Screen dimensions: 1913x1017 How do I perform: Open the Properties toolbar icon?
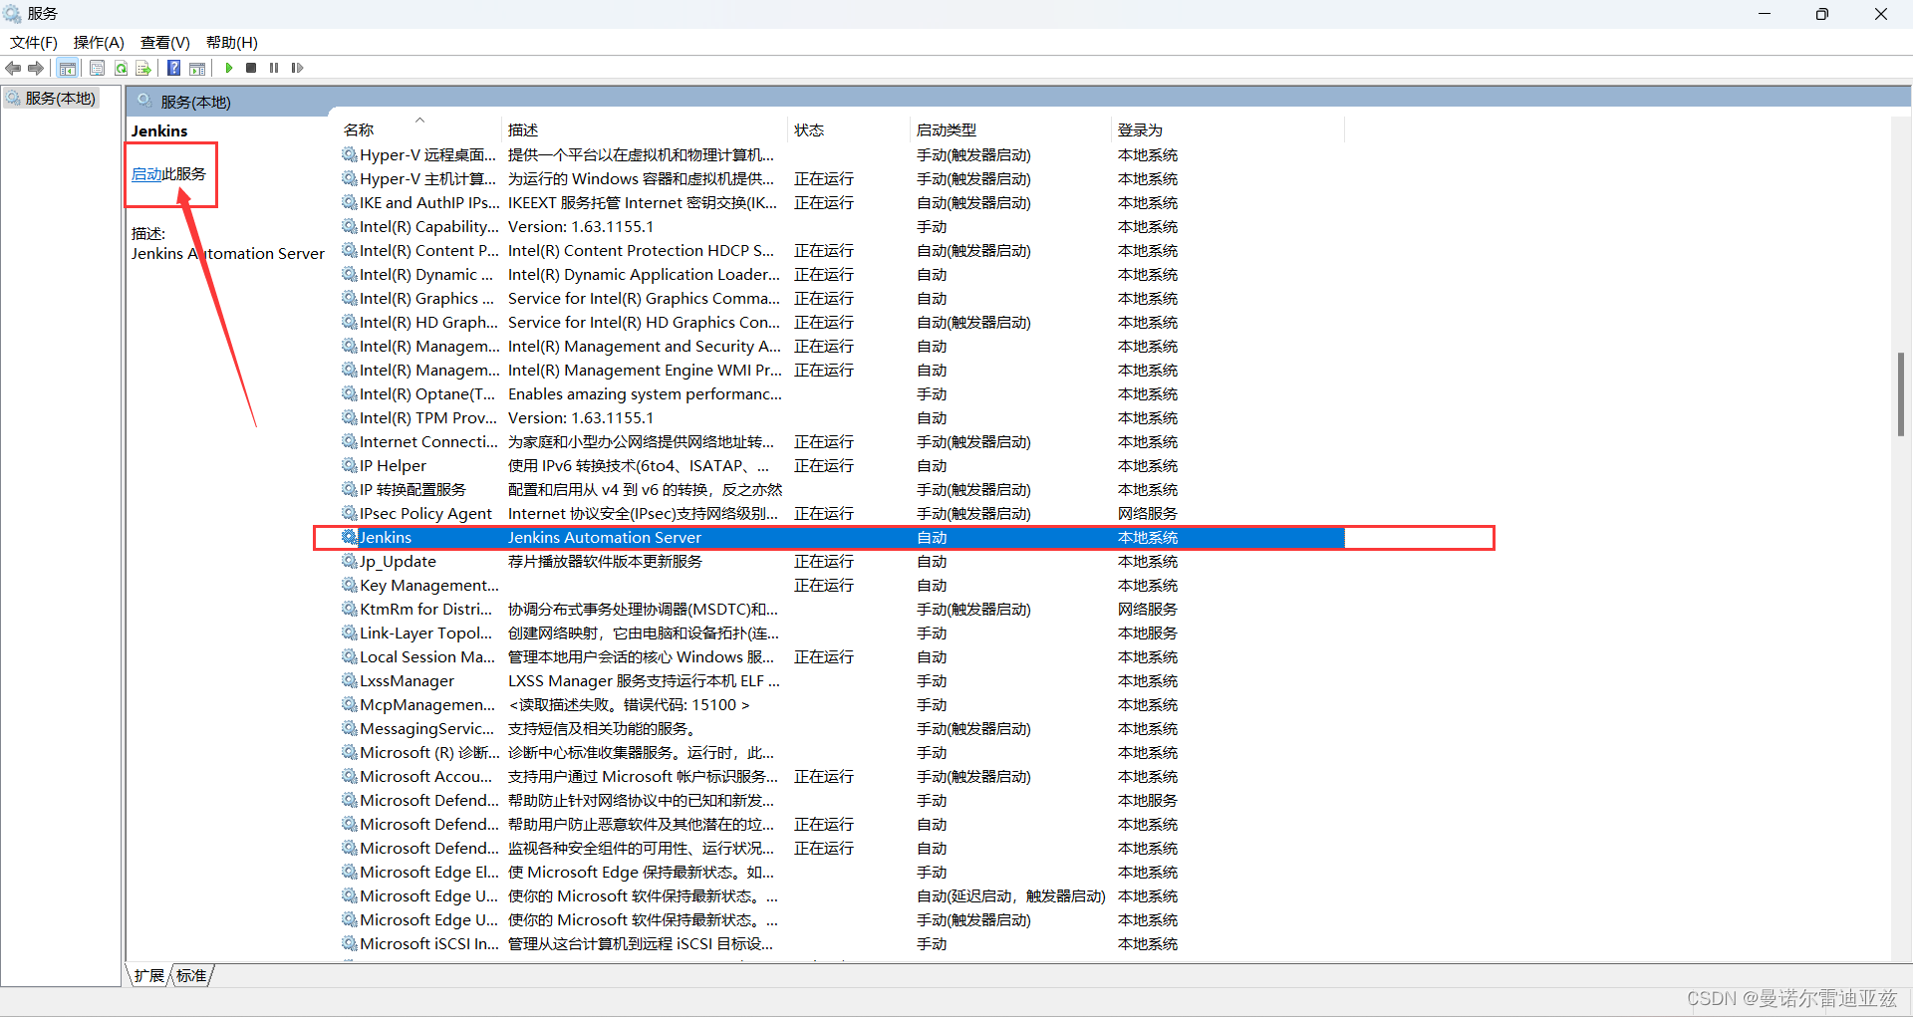click(97, 68)
